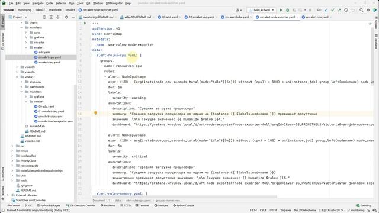Expand the argo-app folder
This screenshot has height=213, width=379.
point(21,82)
